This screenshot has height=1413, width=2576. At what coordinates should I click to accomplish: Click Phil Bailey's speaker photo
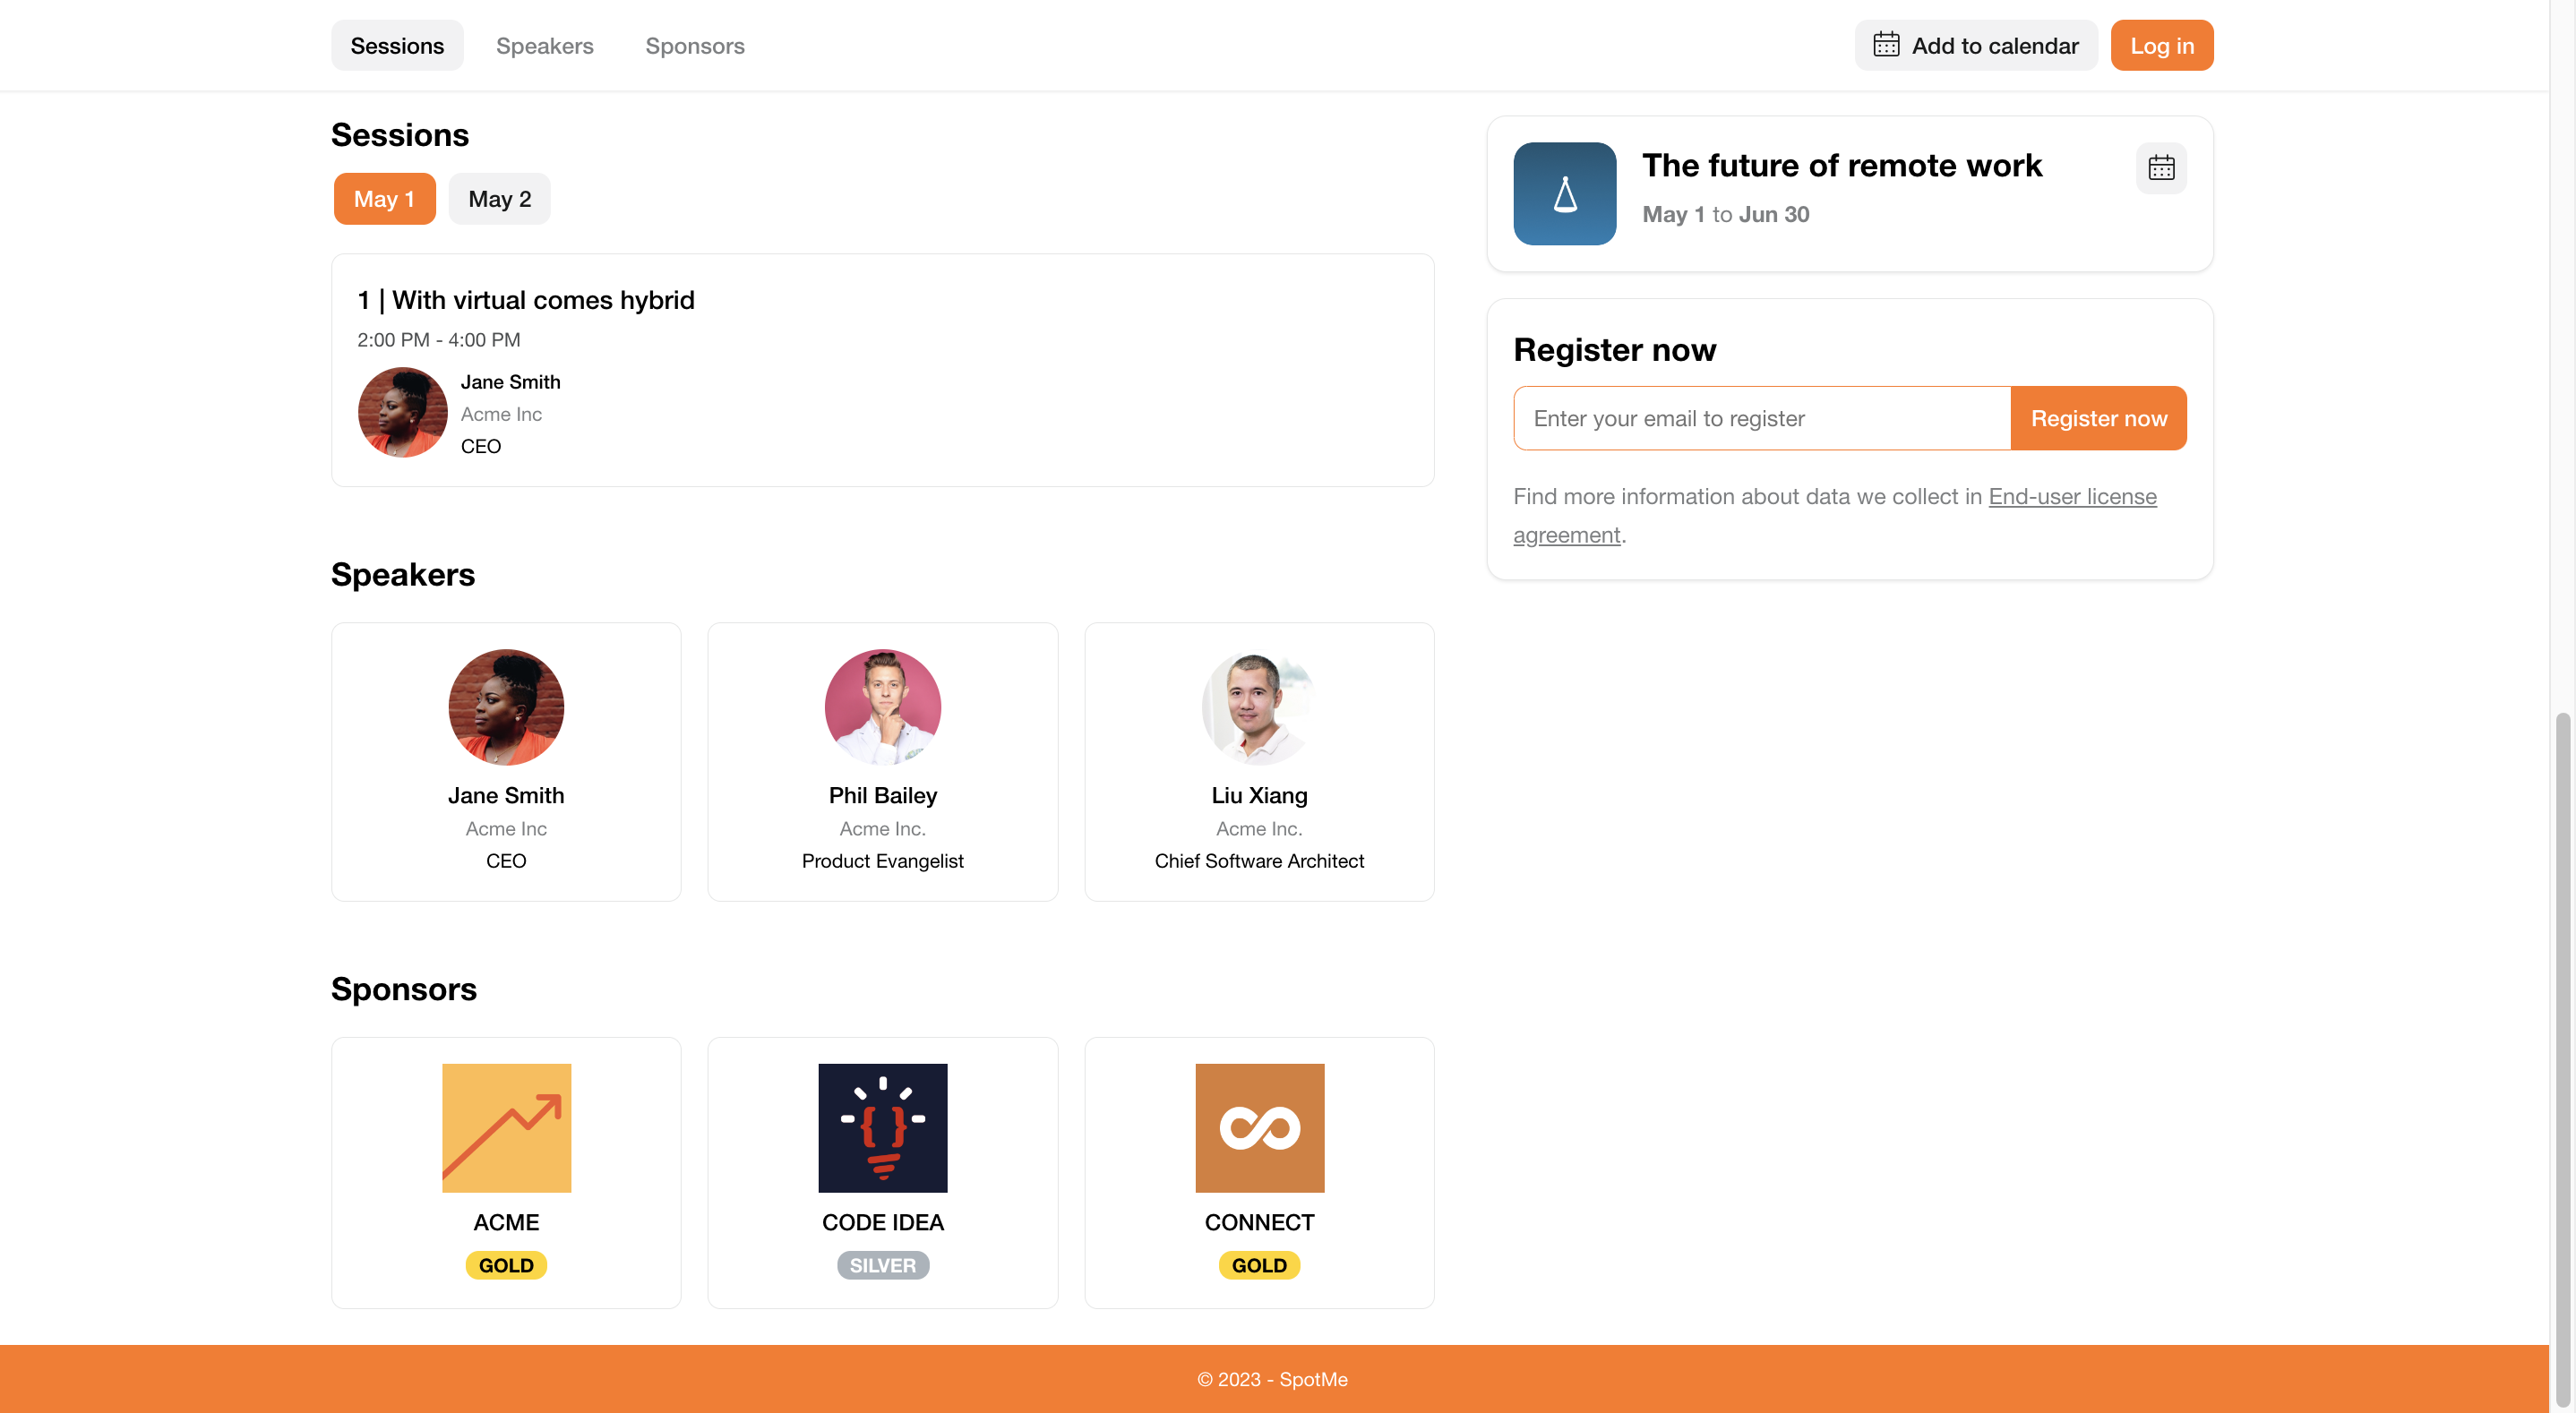882,707
